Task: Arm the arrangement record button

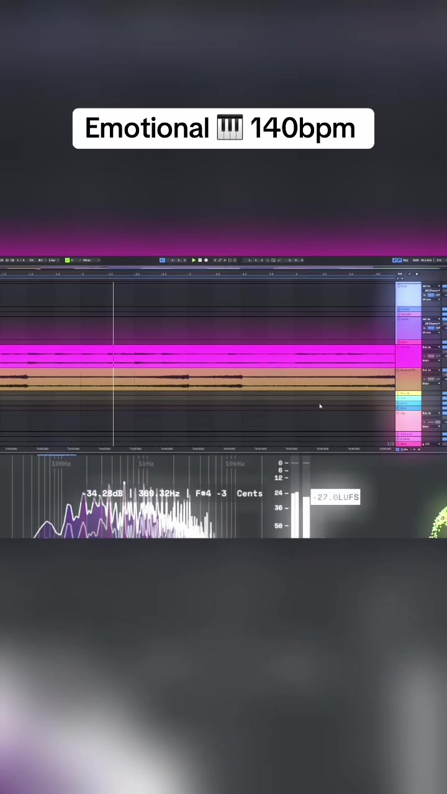Action: pyautogui.click(x=206, y=260)
